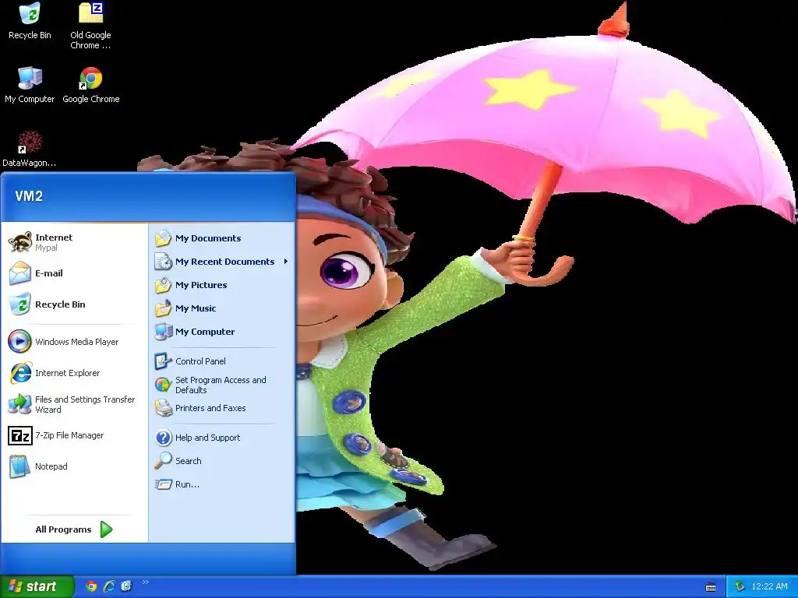The height and width of the screenshot is (598, 798).
Task: Click Run... icon in Start menu
Action: pyautogui.click(x=164, y=484)
